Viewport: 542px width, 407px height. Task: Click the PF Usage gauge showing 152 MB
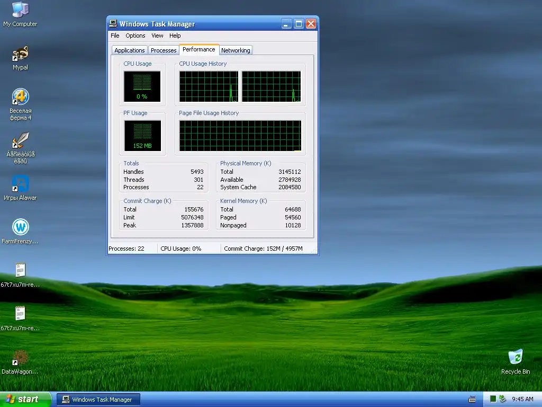point(142,136)
